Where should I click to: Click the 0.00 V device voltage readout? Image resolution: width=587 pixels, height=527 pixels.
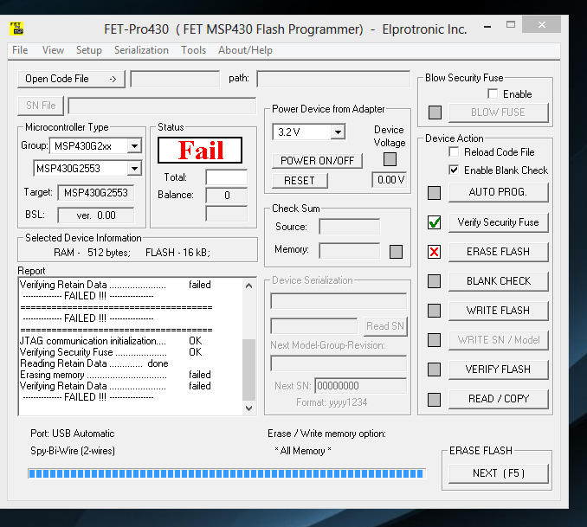[390, 180]
